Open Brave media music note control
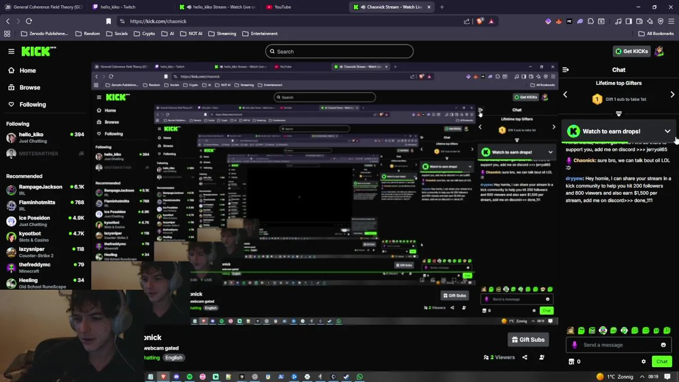Viewport: 679px width, 382px height. point(618,21)
